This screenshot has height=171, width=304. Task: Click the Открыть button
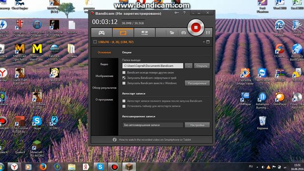pos(201,66)
